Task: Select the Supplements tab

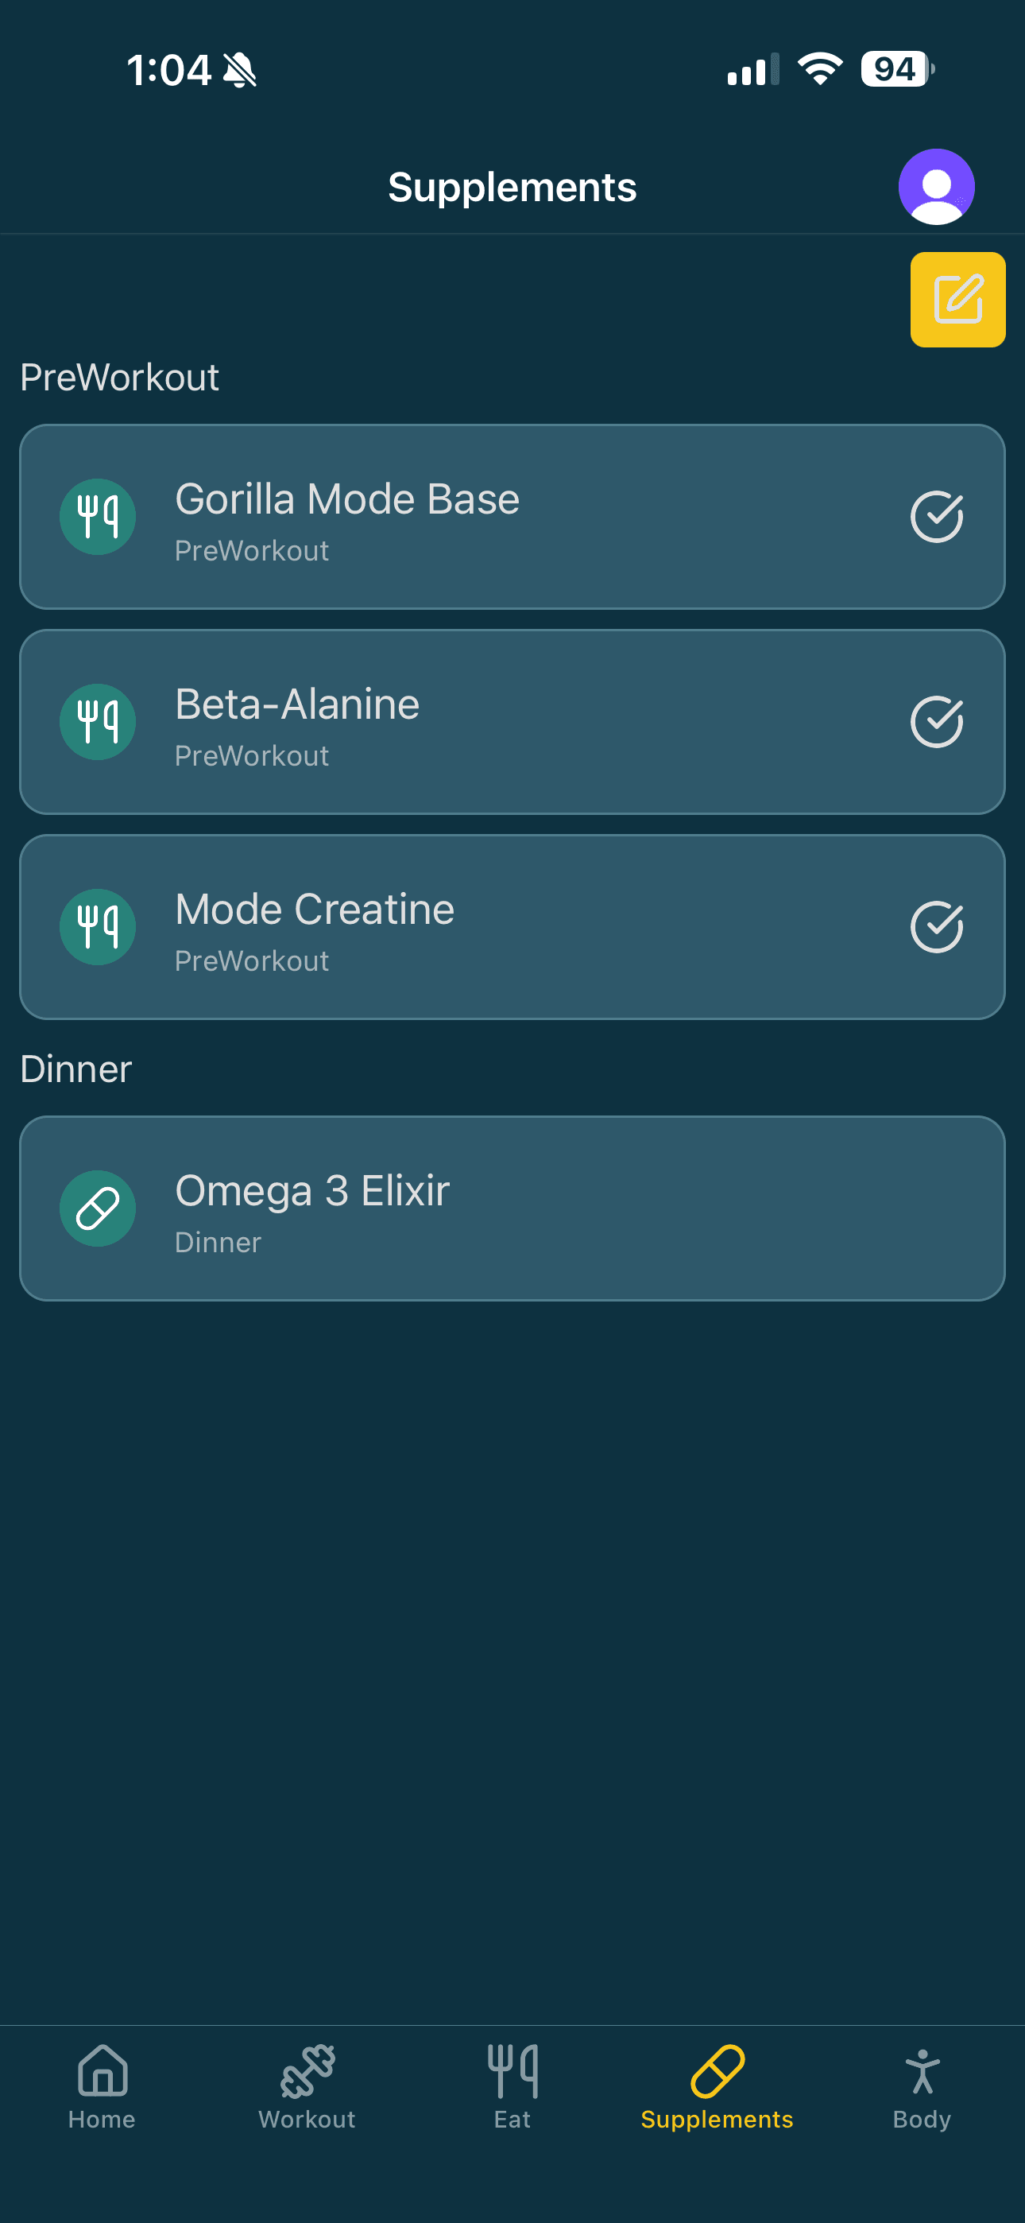Action: [x=717, y=2087]
